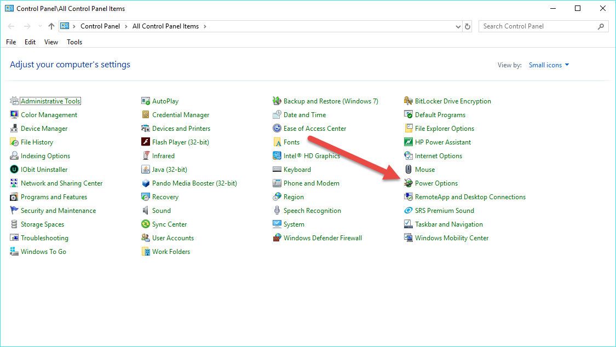Open the Internet Options link
Viewport: 616px width, 347px height.
[x=439, y=156]
